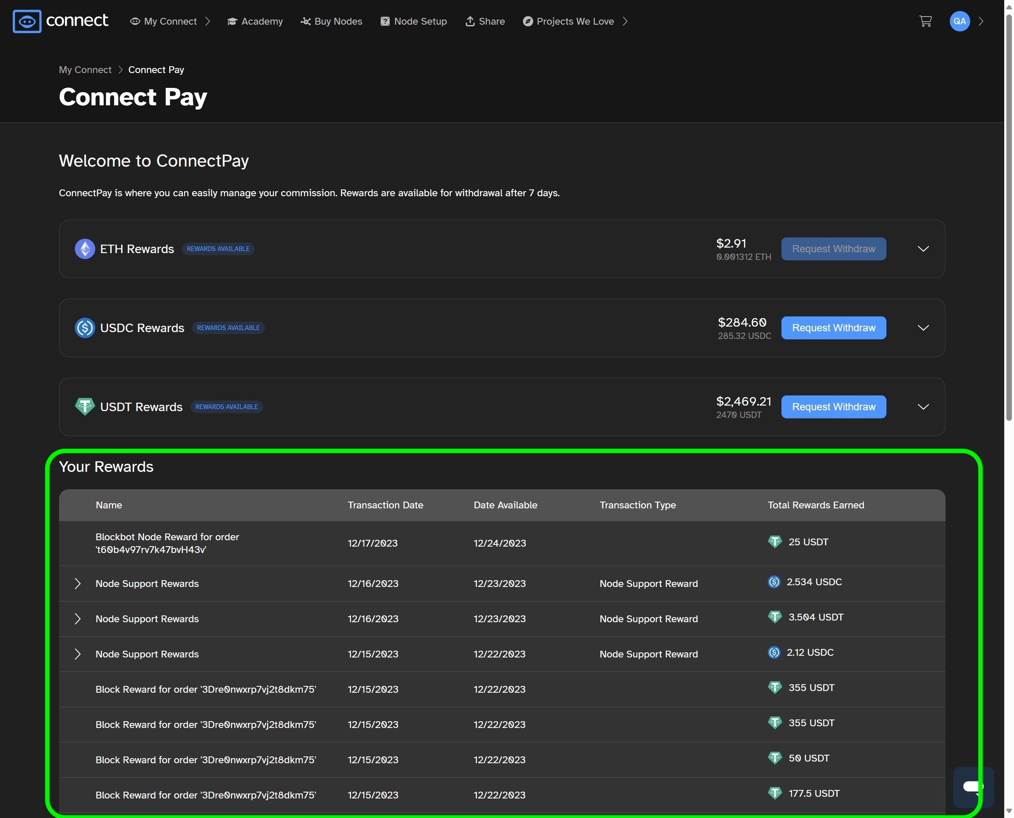
Task: Click the QA profile avatar
Action: [959, 21]
